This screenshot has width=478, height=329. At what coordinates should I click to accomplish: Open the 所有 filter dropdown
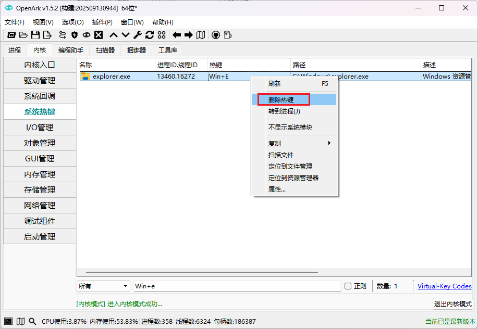[x=103, y=286]
